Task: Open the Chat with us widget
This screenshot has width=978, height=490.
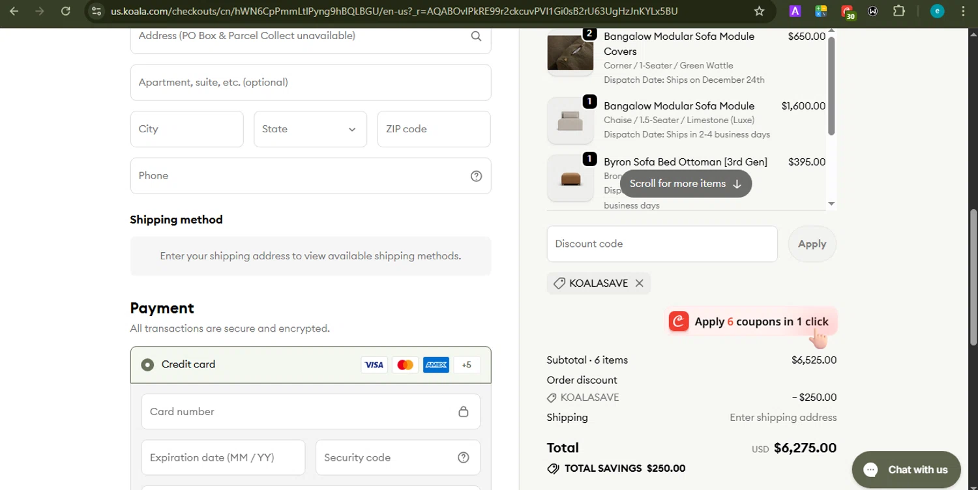Action: pyautogui.click(x=906, y=469)
